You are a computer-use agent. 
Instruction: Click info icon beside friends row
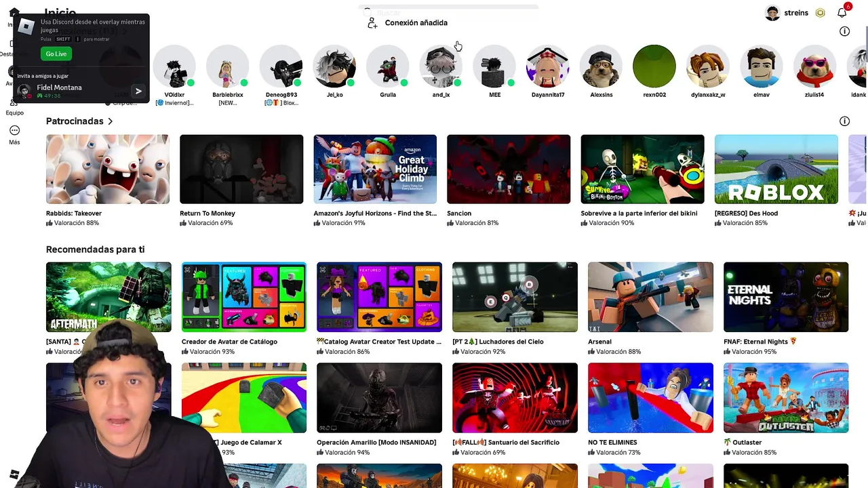(x=844, y=31)
